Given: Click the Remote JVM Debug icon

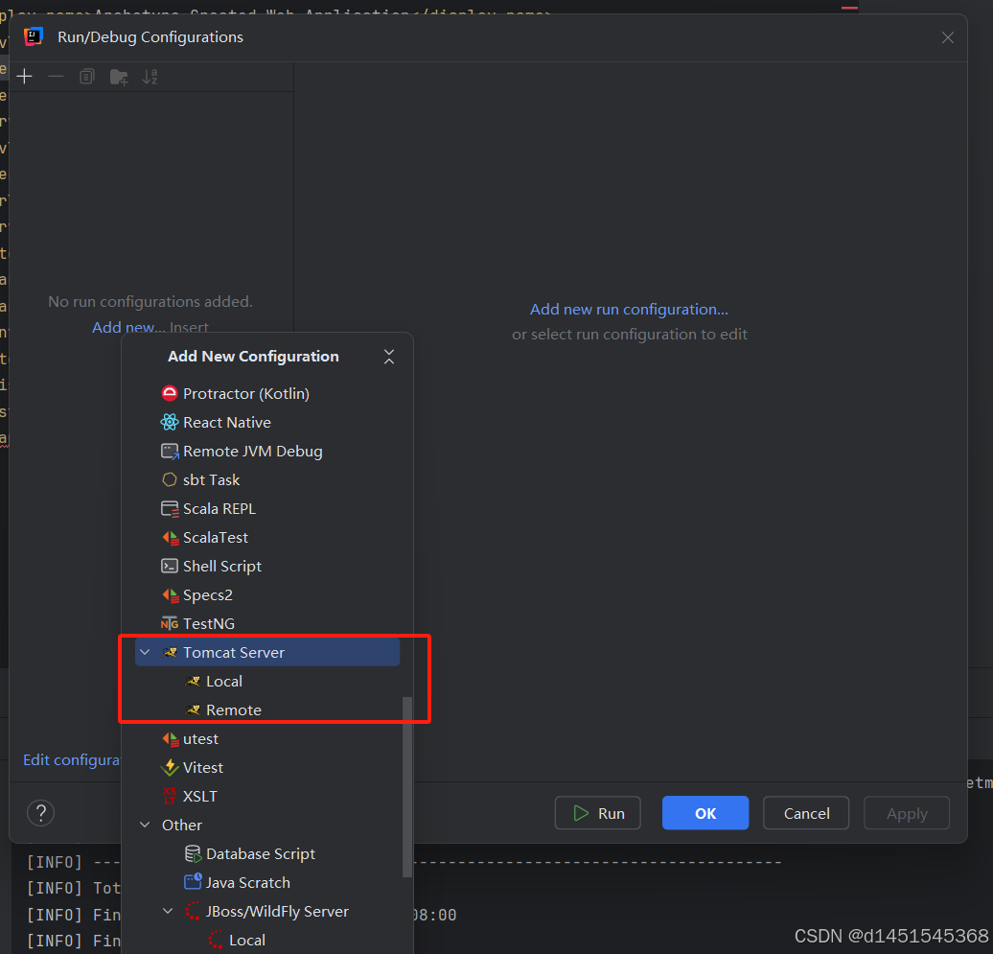Looking at the screenshot, I should [170, 452].
